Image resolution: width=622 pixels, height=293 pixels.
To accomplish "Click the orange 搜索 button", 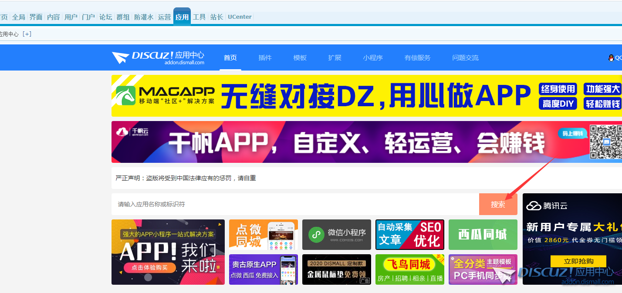I will click(x=498, y=204).
